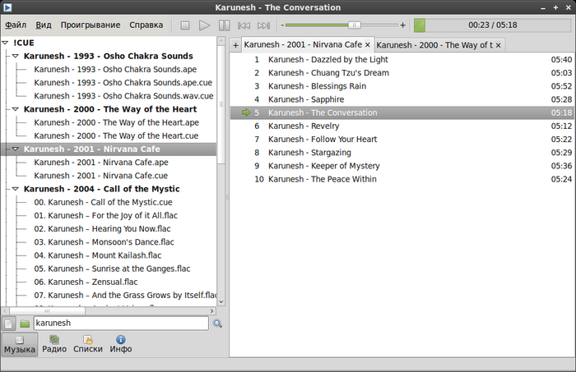Screen dimensions: 576x372
Task: Stop playback with the stop icon
Action: point(185,25)
